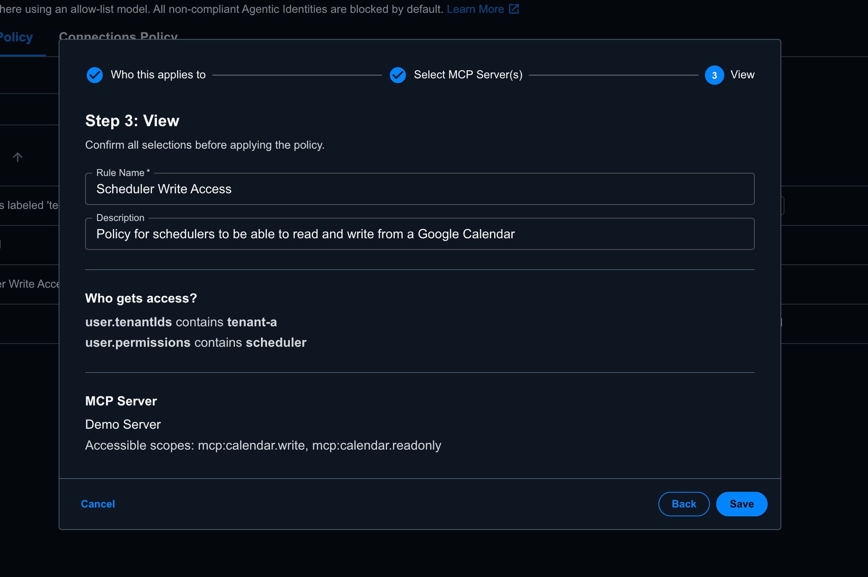Screen dimensions: 868x577
Task: Click the upward sort arrow in the background table
Action: click(x=18, y=157)
